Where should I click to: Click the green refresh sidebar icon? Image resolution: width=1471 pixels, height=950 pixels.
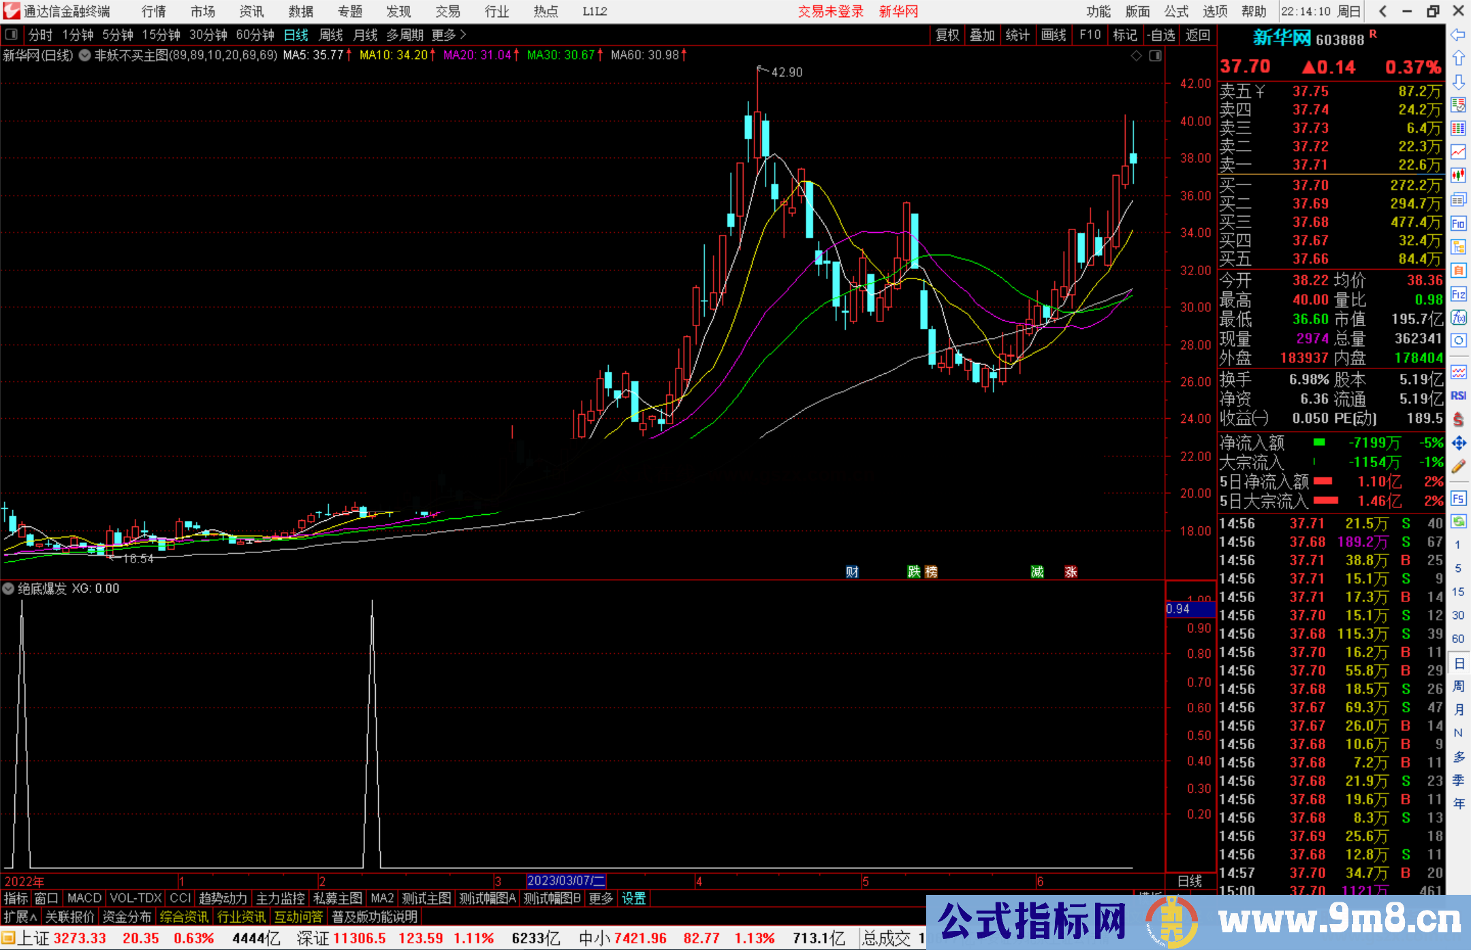point(1458,522)
